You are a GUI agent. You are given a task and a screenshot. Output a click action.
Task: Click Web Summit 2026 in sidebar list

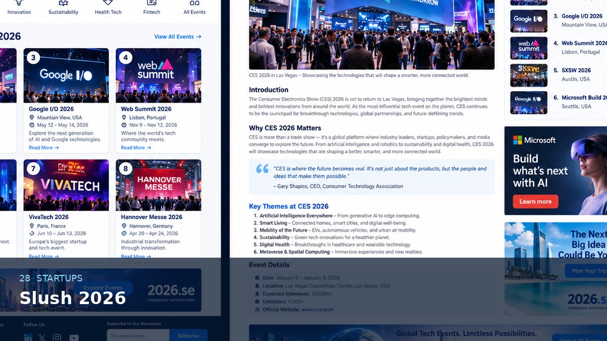584,43
